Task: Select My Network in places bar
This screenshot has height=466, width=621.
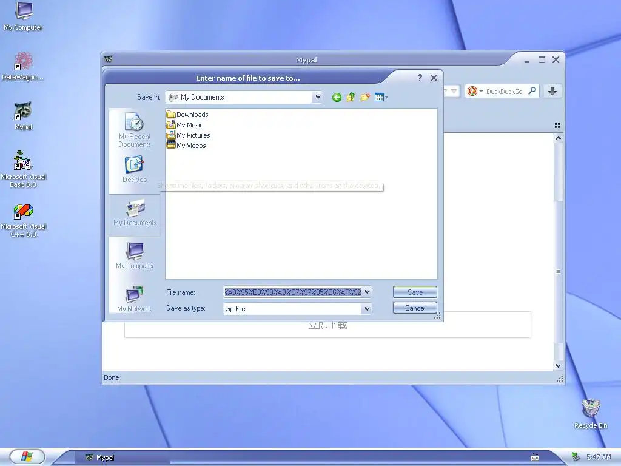Action: point(135,299)
